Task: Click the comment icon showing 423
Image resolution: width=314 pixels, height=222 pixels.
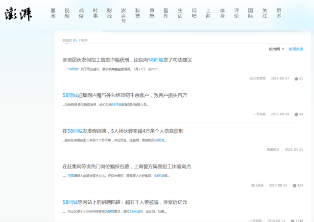Action: tap(294, 186)
